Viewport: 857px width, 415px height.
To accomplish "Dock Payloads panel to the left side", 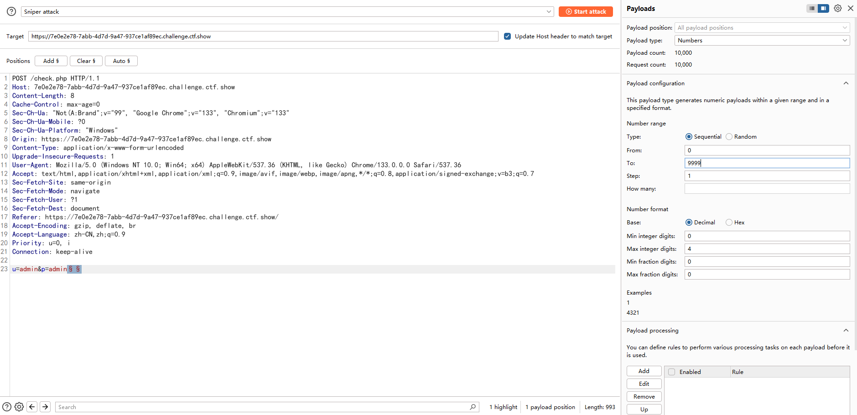I will pos(812,8).
